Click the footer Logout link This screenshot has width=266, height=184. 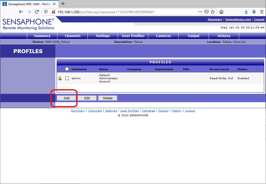click(190, 111)
